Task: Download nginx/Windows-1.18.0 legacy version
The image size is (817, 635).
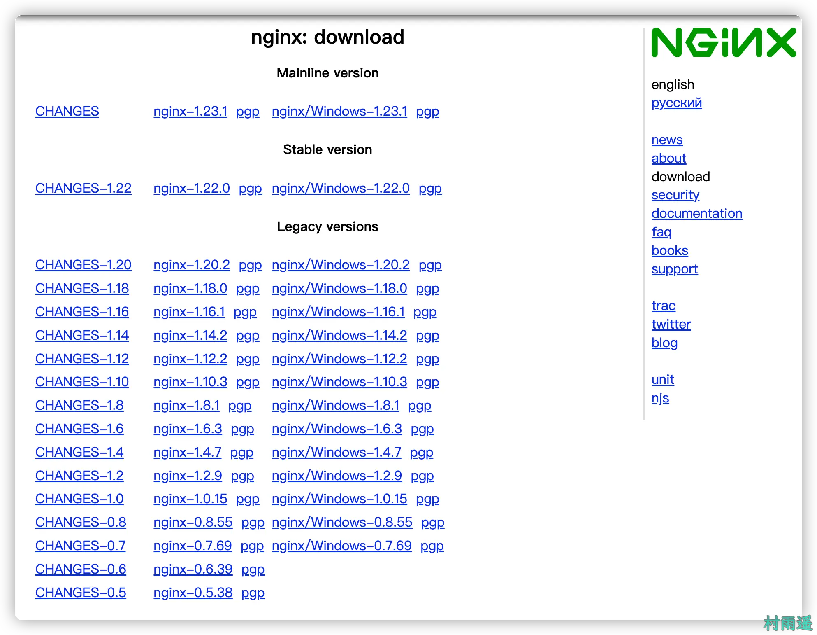Action: click(339, 288)
